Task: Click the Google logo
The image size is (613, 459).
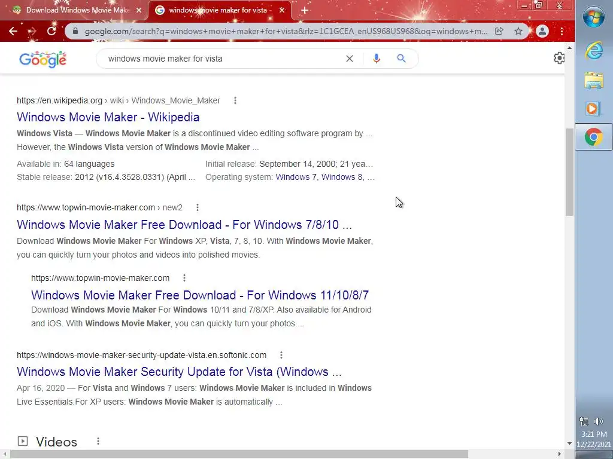Action: (43, 59)
